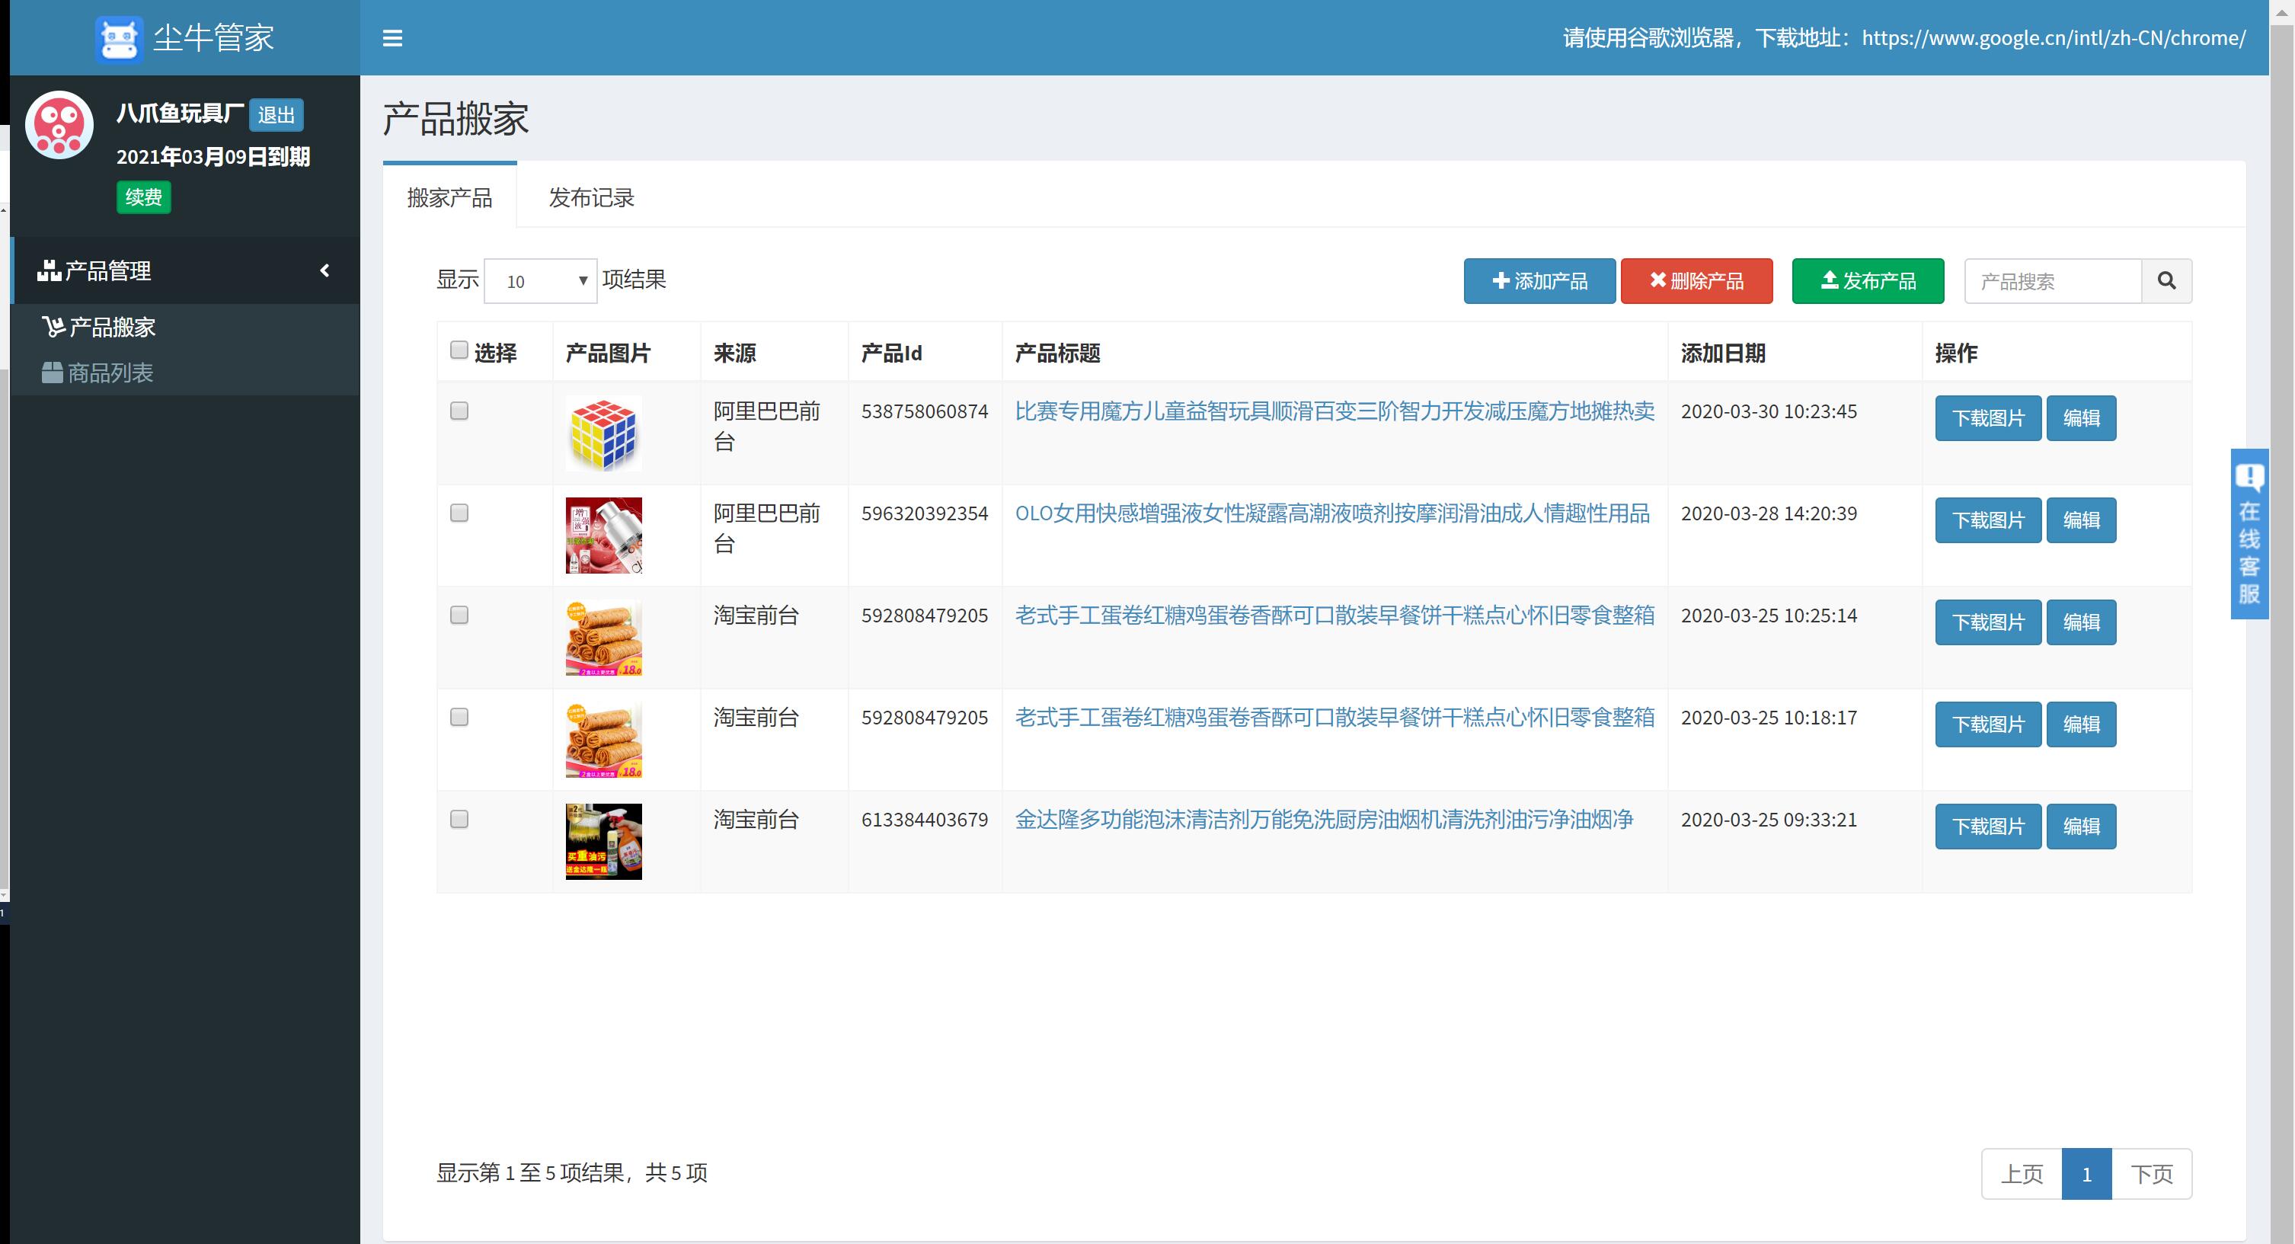
Task: Click 下载图片 for product 538758060874
Action: point(1989,418)
